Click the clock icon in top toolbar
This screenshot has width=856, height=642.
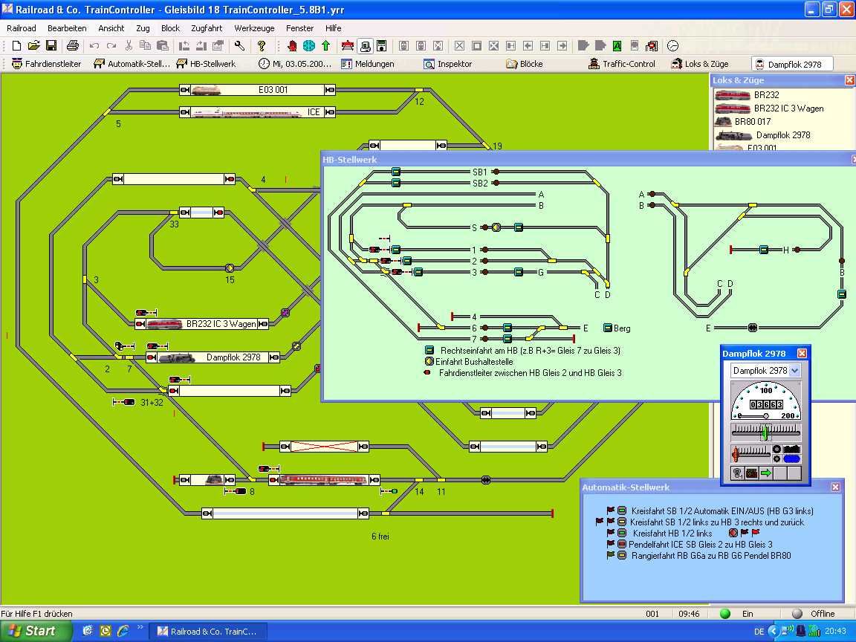click(672, 46)
